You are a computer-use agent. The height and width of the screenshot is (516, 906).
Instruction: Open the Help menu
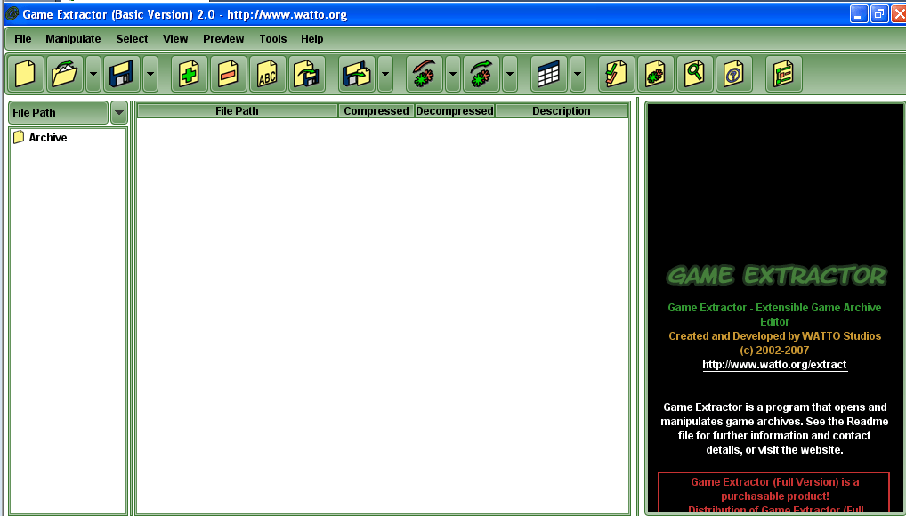click(312, 39)
